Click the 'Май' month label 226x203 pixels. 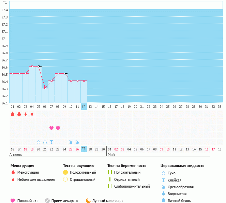click(111, 155)
